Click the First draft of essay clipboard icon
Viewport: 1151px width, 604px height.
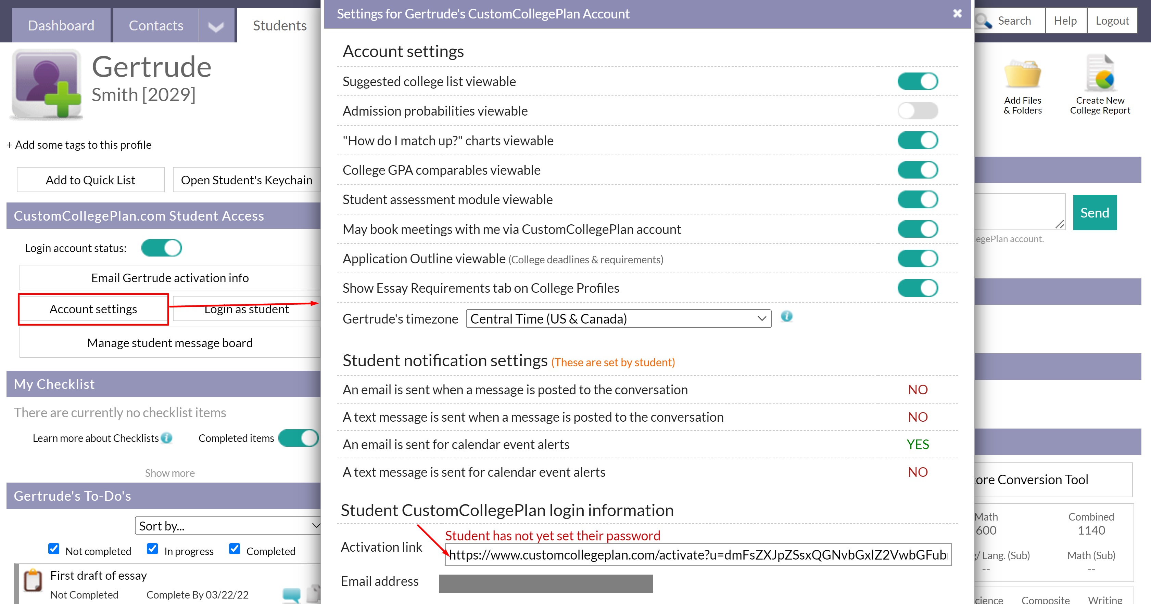coord(33,580)
